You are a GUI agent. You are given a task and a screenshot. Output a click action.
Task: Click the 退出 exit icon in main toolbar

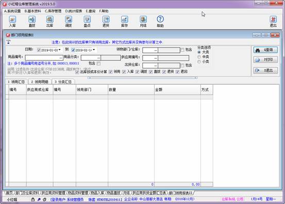(273, 22)
